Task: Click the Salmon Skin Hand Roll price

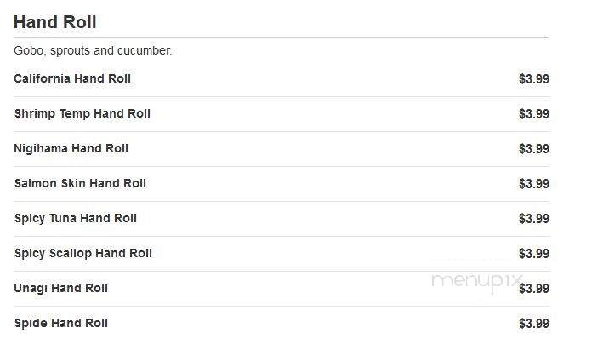Action: click(x=534, y=184)
